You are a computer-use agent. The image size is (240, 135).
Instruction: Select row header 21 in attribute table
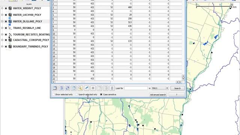click(55, 75)
